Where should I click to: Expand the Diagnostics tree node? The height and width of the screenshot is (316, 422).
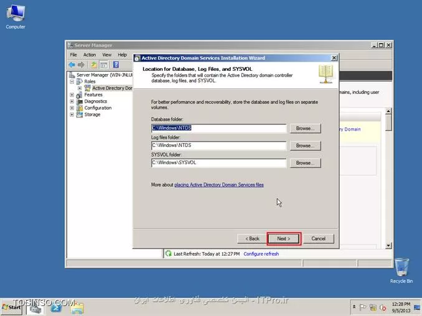tap(72, 101)
